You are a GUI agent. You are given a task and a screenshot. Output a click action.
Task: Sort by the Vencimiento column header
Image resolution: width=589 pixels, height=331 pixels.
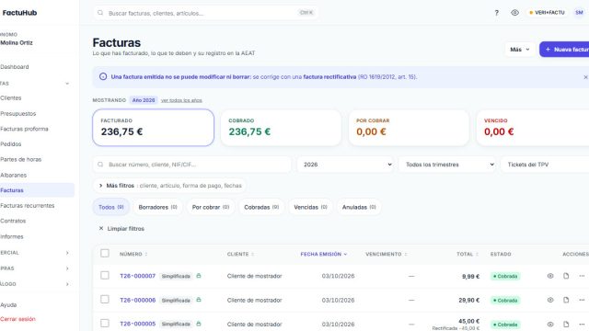pos(387,254)
